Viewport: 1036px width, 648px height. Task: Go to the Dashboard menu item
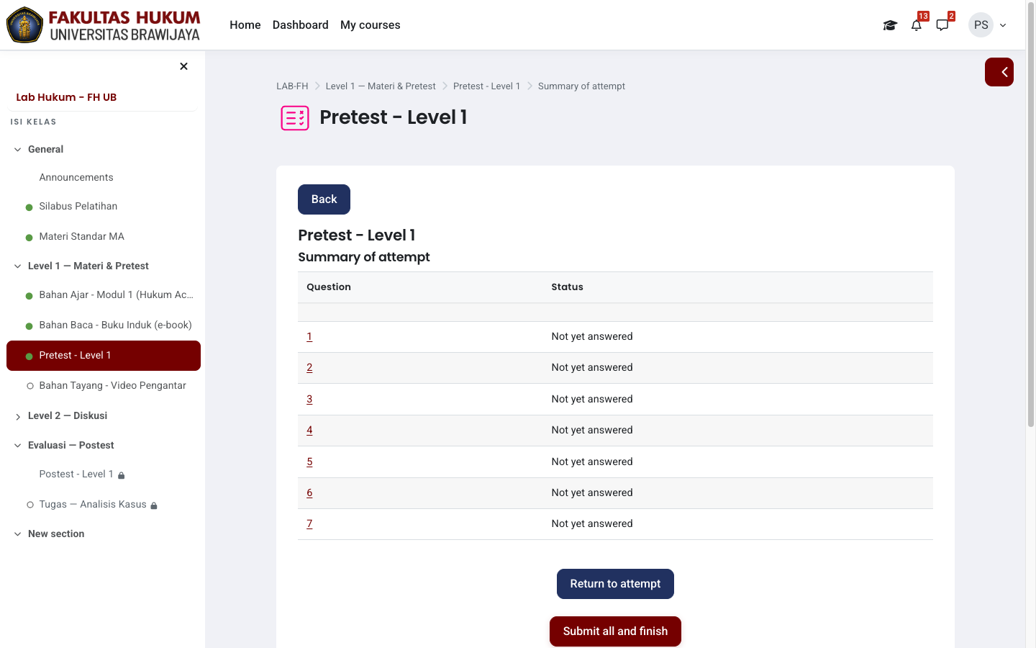tap(300, 25)
